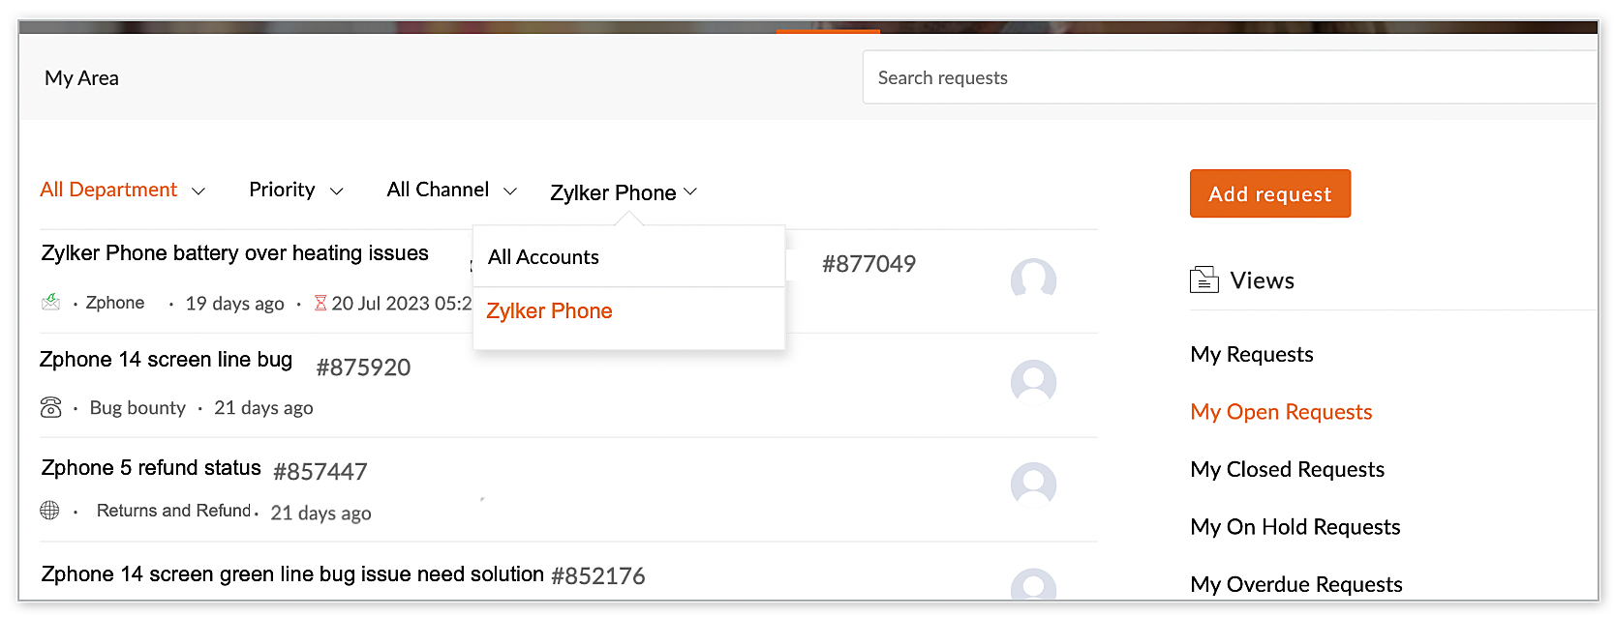This screenshot has height=617, width=1615.
Task: Open assignee avatar for Zphone 5 refund status
Action: click(x=1033, y=484)
